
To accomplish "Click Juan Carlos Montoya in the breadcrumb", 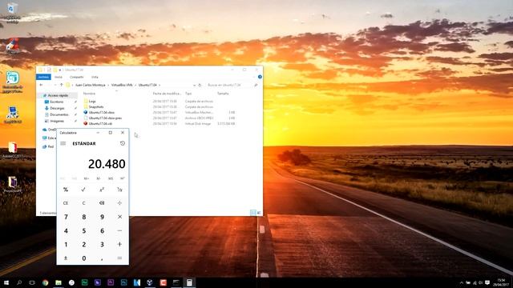I will pos(91,85).
